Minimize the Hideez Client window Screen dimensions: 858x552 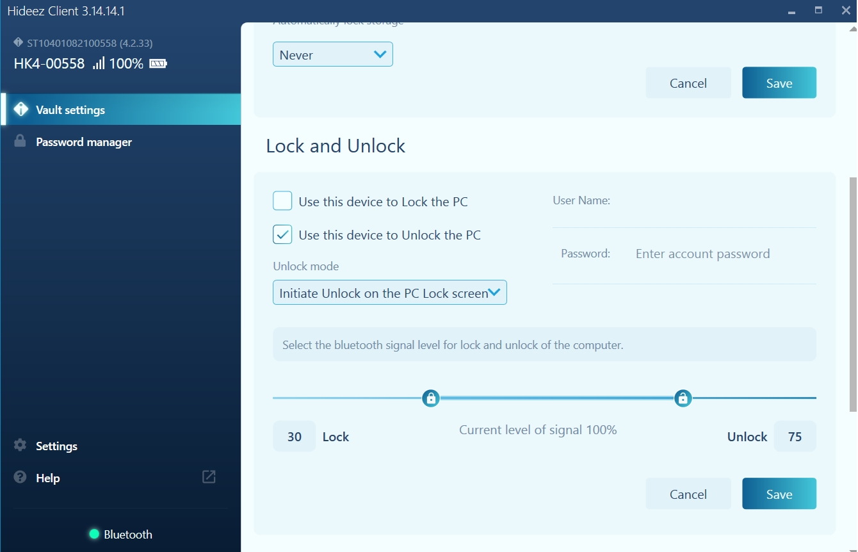793,11
